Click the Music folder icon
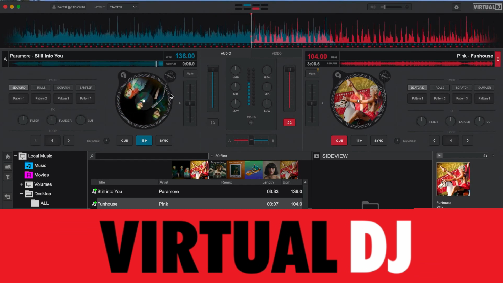Image resolution: width=503 pixels, height=283 pixels. tap(28, 166)
